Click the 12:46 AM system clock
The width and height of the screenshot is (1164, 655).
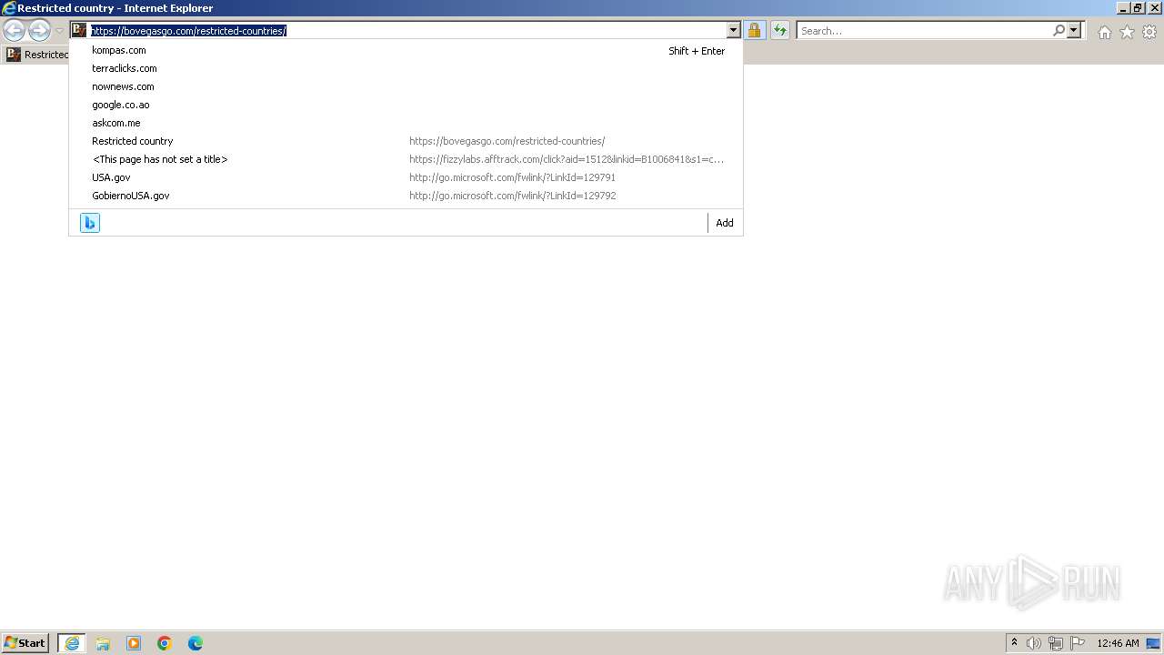pyautogui.click(x=1118, y=643)
